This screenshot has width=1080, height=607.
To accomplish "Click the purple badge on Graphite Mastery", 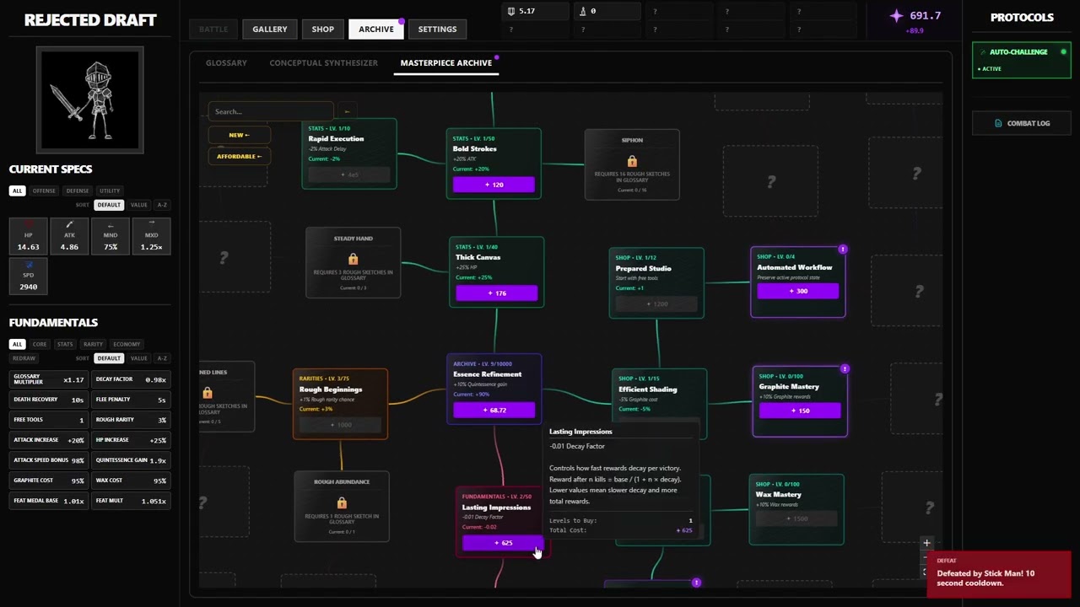I will [x=845, y=368].
